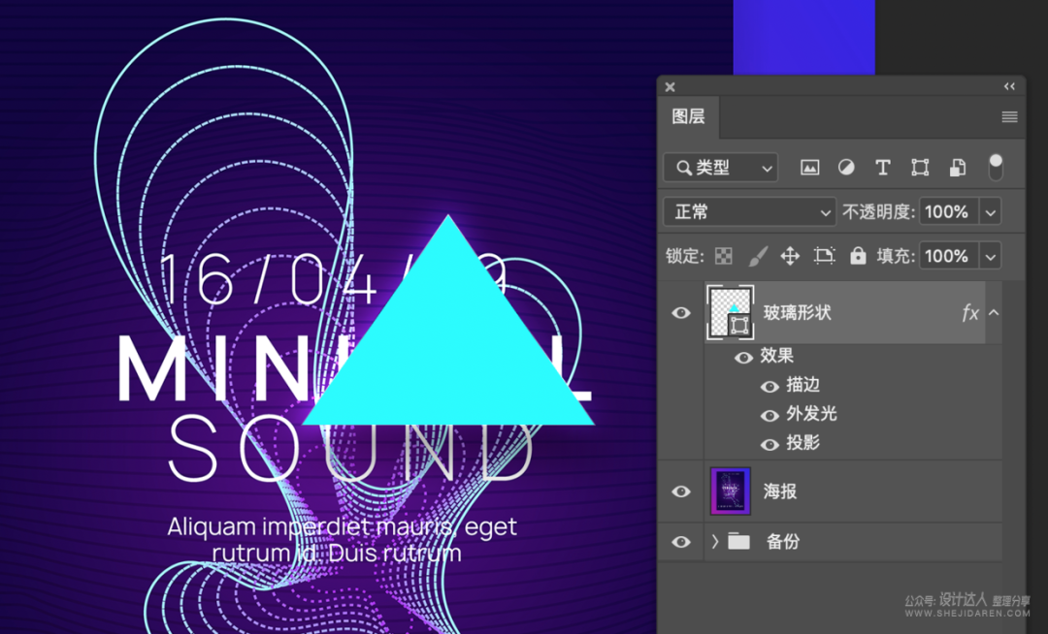1048x634 pixels.
Task: Open the 类型 filter type dropdown
Action: coord(720,168)
